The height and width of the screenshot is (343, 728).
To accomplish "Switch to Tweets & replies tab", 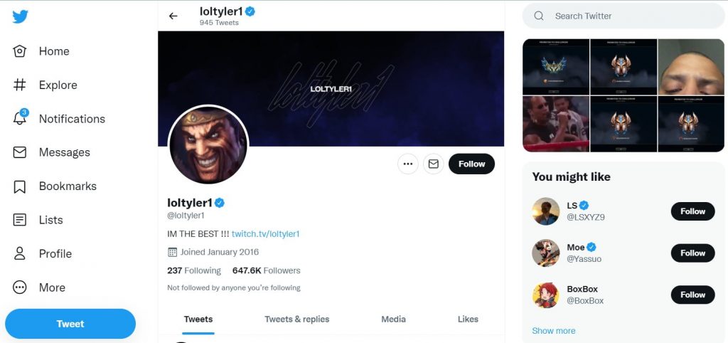I will (296, 319).
